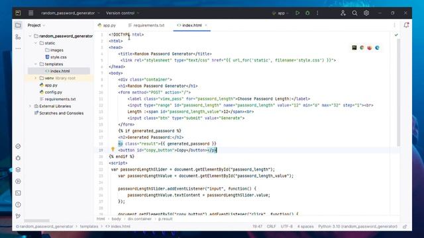Open Debug tool window icon

[x=18, y=158]
